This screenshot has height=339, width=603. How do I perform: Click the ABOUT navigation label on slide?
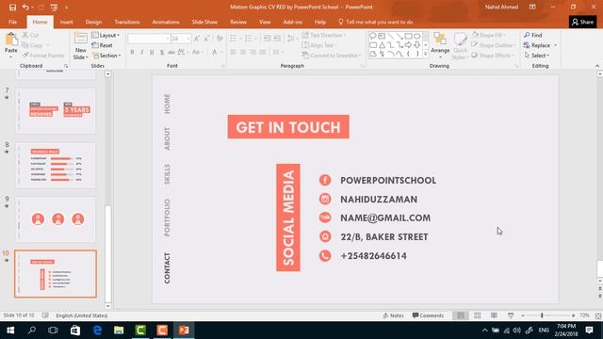point(167,138)
